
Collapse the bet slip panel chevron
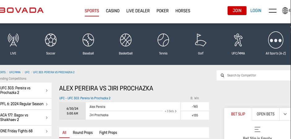(x=285, y=114)
